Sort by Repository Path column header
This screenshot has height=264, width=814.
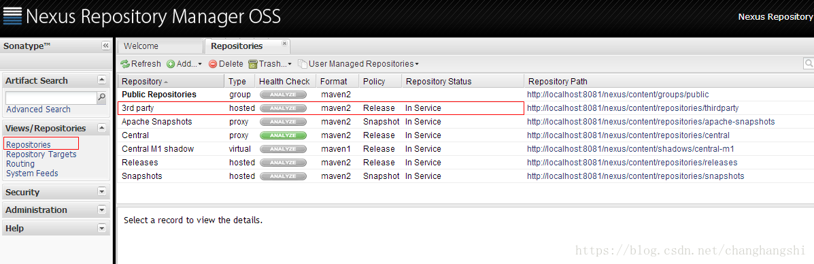click(668, 81)
